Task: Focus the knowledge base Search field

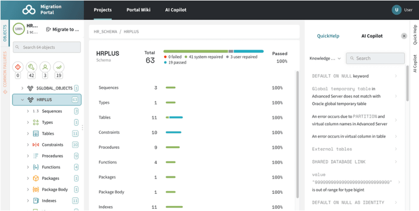Action: (x=375, y=58)
